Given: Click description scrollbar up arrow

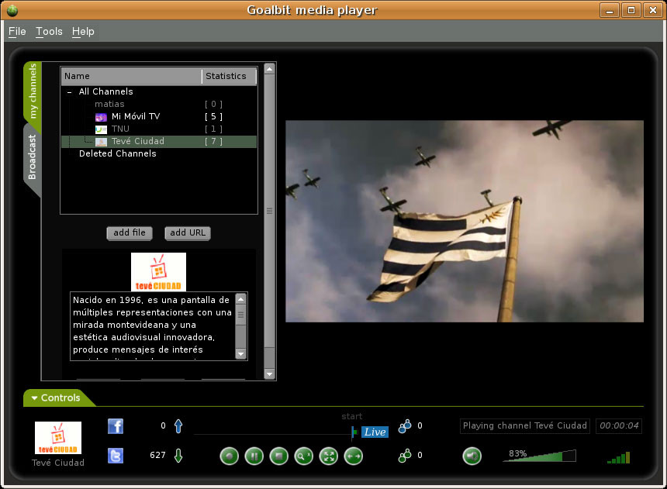Looking at the screenshot, I should (240, 299).
